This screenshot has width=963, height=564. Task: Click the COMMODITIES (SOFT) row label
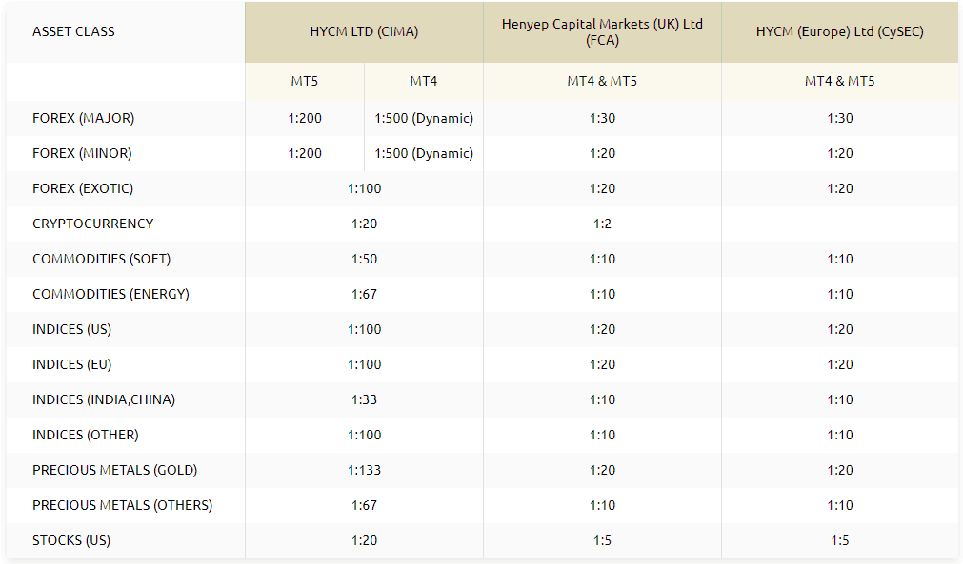pos(101,259)
